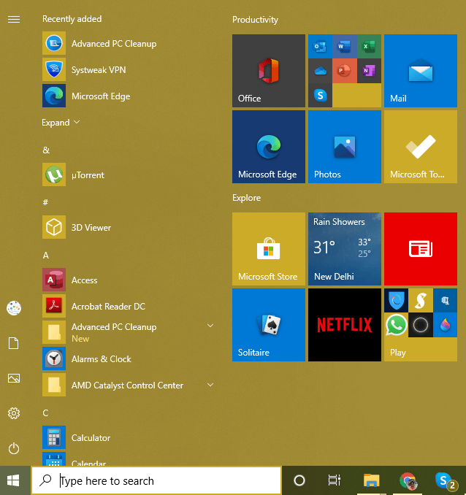Screen dimensions: 466x495
Task: Click the 'C' letter header
Action: click(x=45, y=413)
